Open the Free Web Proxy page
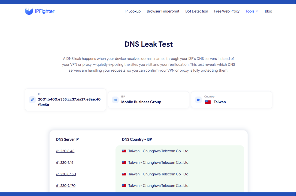Image resolution: width=296 pixels, height=196 pixels. tap(227, 11)
